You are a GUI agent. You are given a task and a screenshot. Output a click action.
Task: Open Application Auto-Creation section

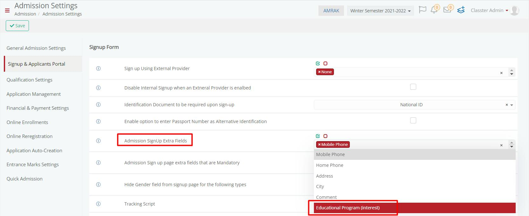click(34, 151)
